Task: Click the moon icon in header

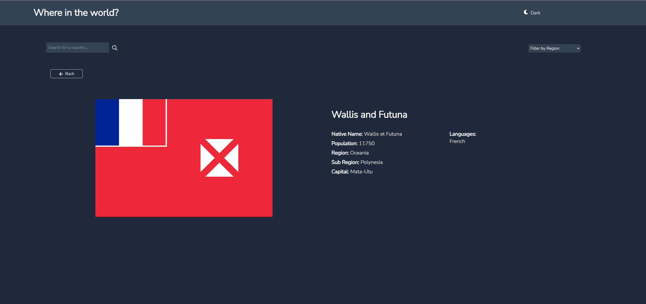Action: click(x=526, y=12)
